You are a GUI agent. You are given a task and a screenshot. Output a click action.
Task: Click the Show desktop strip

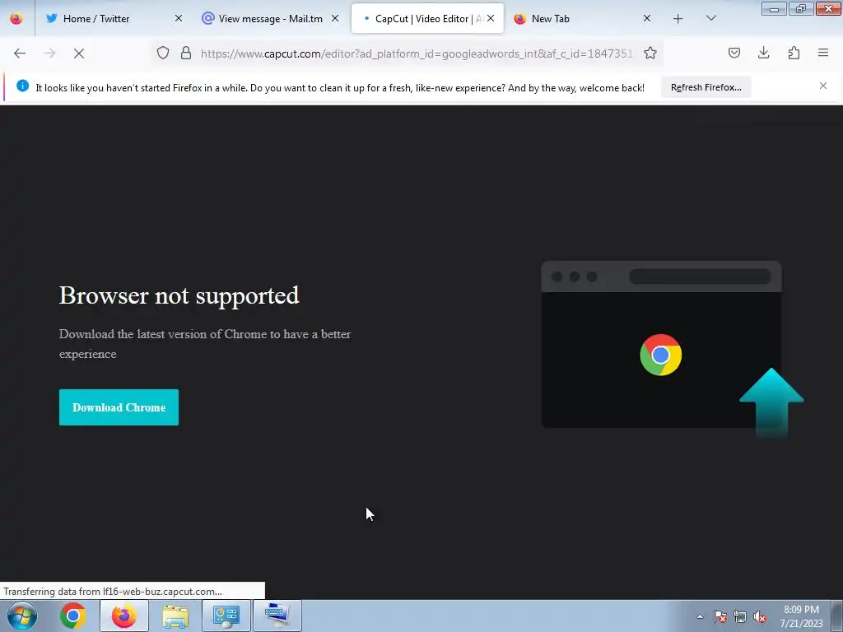click(x=837, y=616)
